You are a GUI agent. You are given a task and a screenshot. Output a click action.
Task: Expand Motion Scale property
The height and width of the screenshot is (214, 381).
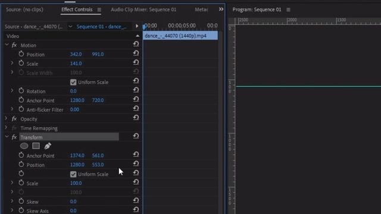12,63
